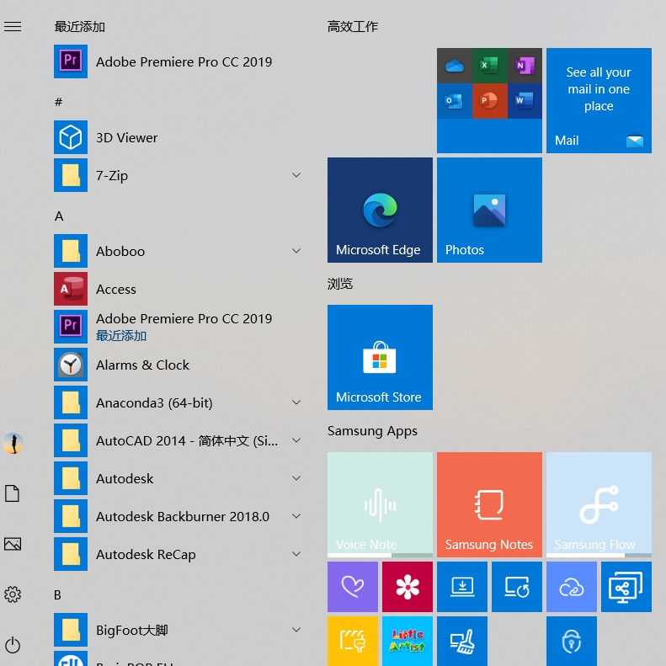This screenshot has width=666, height=666.
Task: Expand the Autodesk ReCap folder chevron
Action: point(296,553)
